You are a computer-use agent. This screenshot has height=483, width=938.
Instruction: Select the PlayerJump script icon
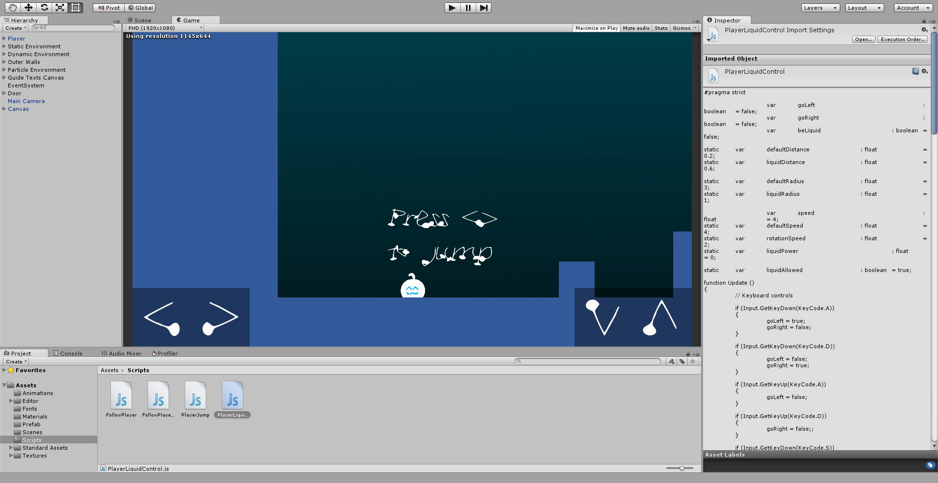(x=195, y=396)
